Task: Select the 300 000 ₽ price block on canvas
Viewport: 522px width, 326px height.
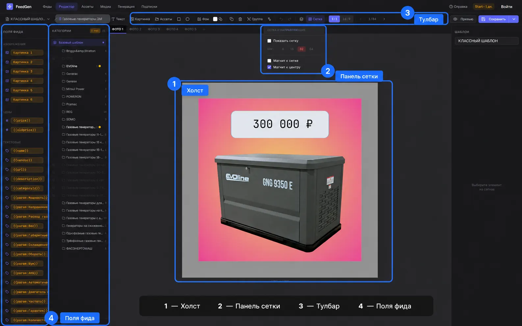Action: click(280, 124)
